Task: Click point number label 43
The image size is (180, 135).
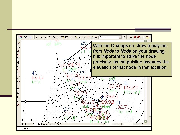Action: [x=34, y=73]
